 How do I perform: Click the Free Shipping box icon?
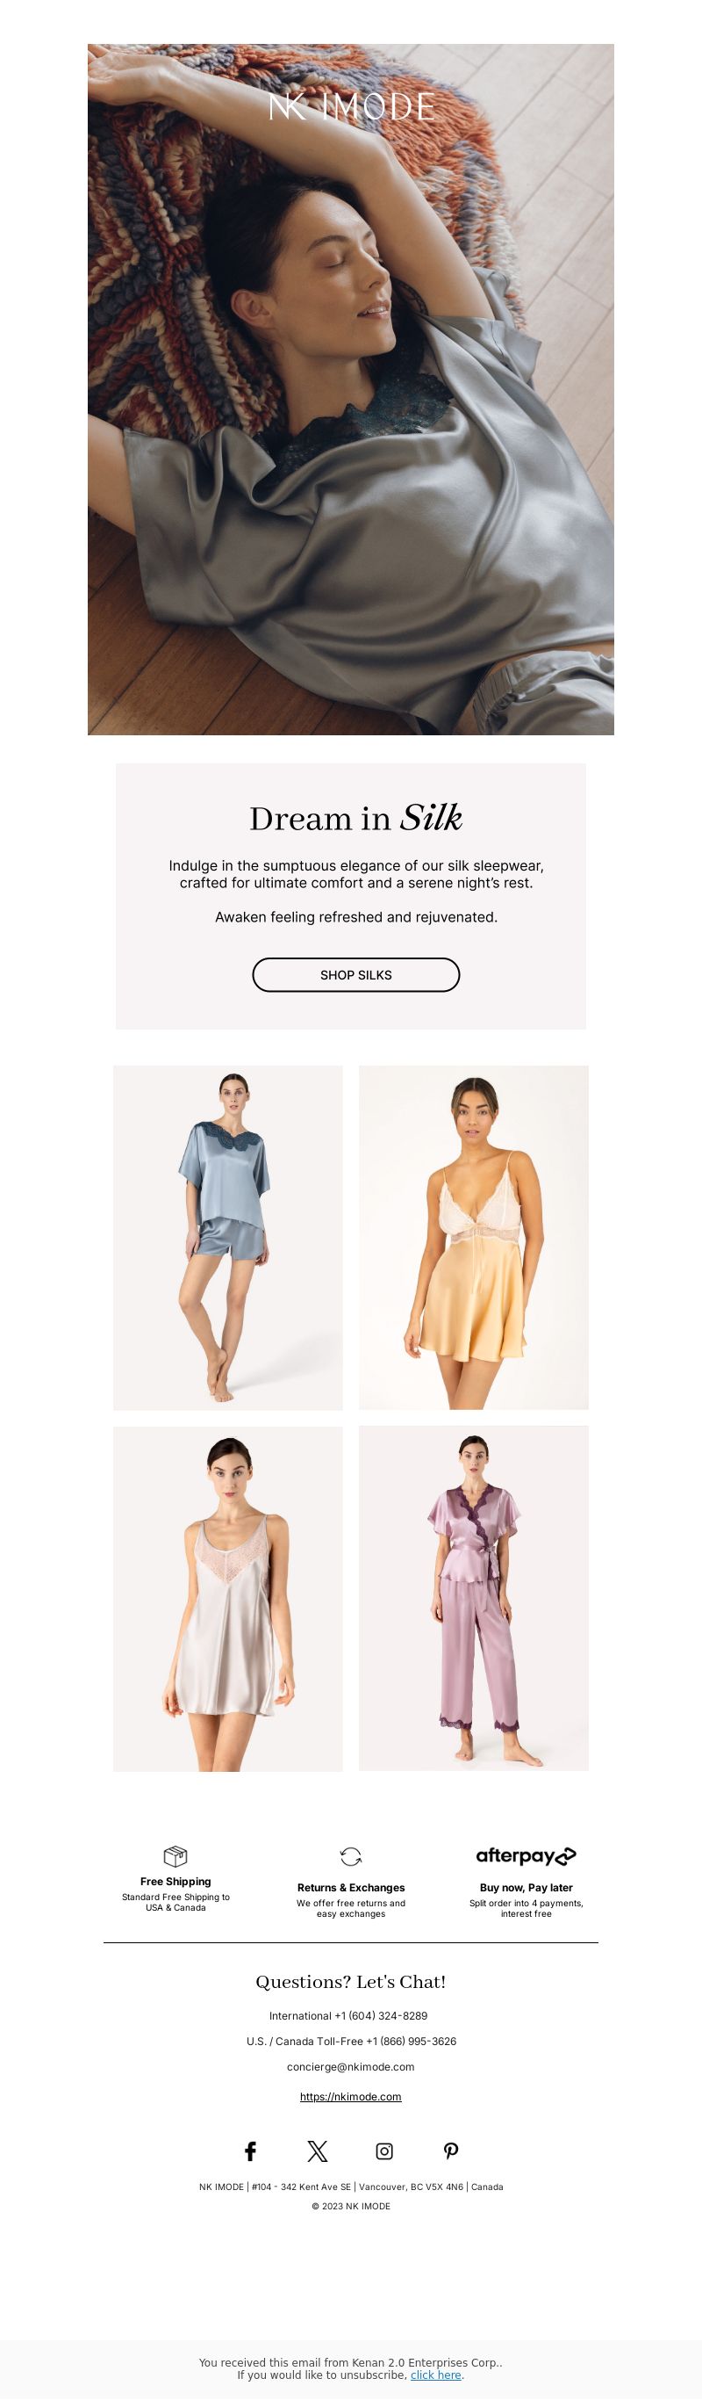pyautogui.click(x=175, y=1856)
